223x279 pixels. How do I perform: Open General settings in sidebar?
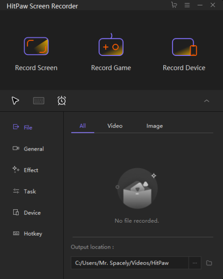pos(28,149)
